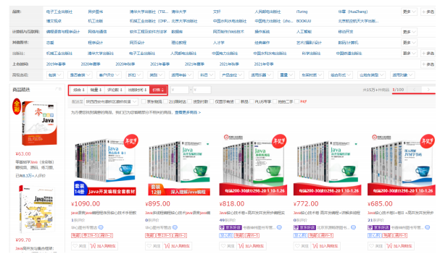Select the 销量 sort tab
This screenshot has width=448, height=262.
tap(96, 90)
